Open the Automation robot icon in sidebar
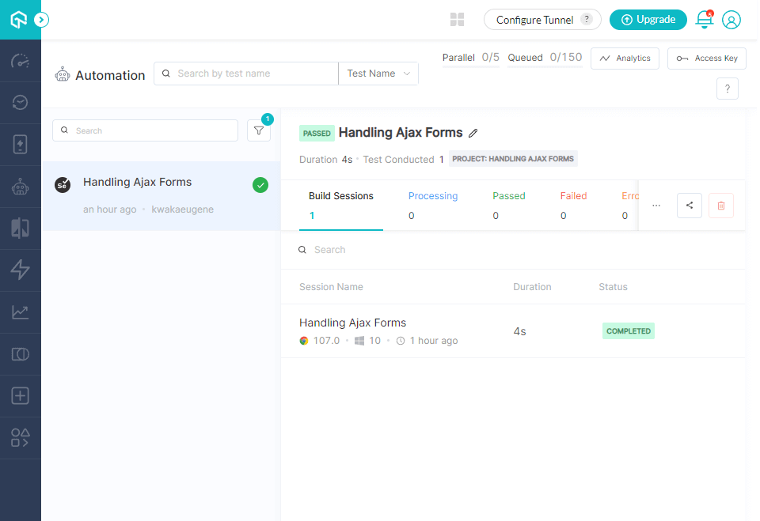 pyautogui.click(x=21, y=187)
